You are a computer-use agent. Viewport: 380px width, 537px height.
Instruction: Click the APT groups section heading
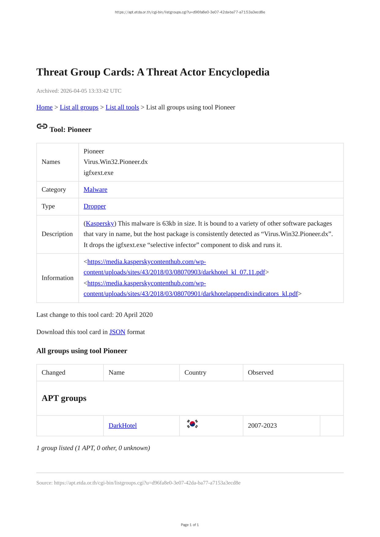click(x=64, y=398)
